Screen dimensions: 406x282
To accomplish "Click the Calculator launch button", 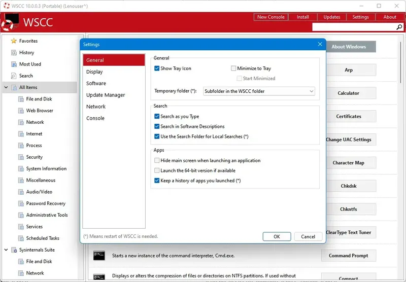I will [x=351, y=93].
